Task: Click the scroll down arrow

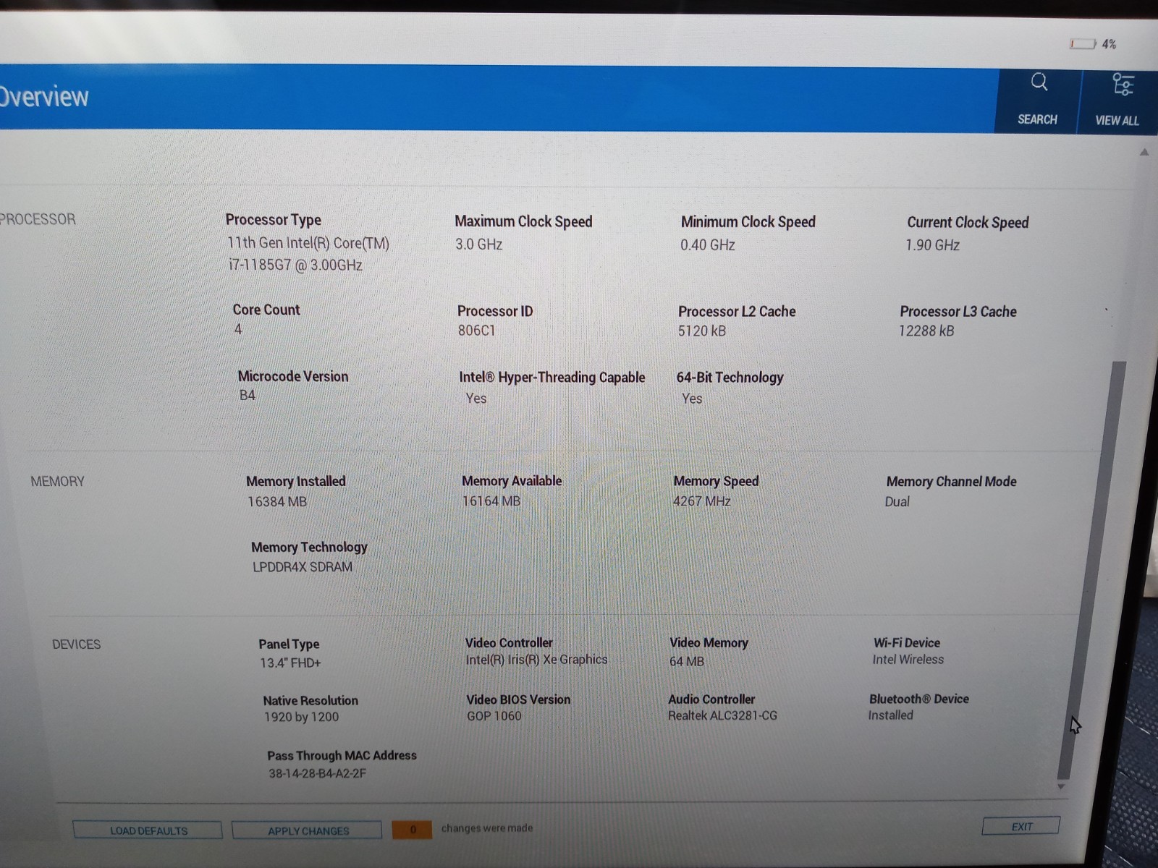Action: (x=1061, y=786)
